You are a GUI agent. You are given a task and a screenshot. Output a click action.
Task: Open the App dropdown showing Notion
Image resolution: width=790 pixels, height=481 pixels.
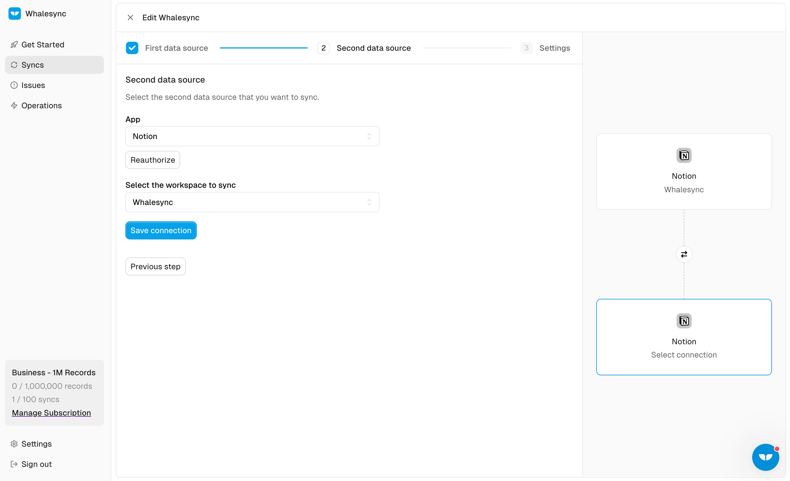pyautogui.click(x=252, y=136)
